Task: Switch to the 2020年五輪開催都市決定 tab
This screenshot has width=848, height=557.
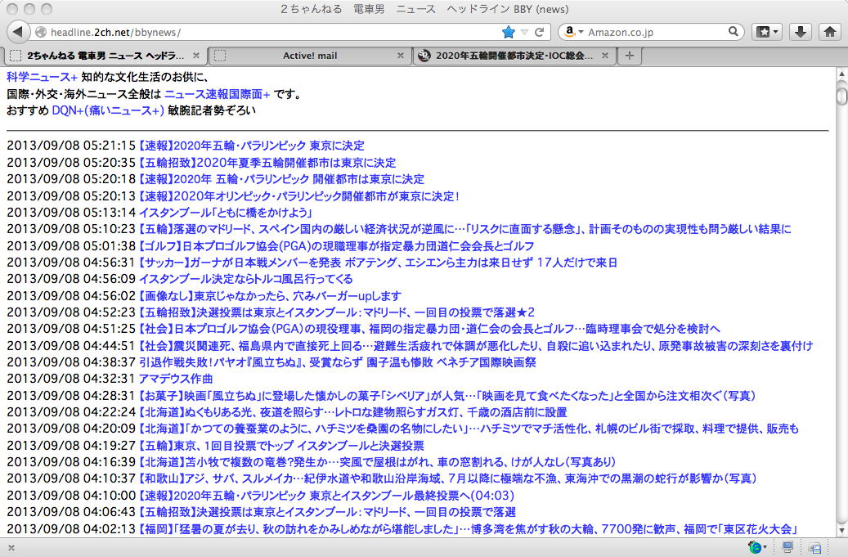Action: [x=514, y=56]
